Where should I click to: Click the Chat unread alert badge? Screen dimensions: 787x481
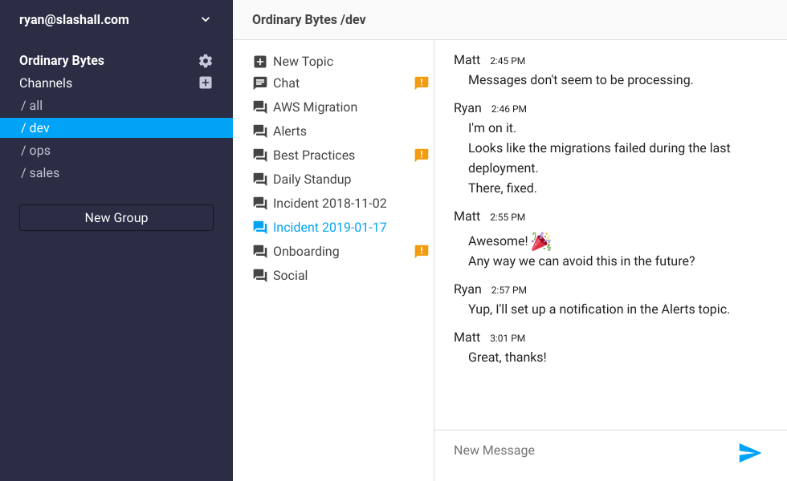421,83
